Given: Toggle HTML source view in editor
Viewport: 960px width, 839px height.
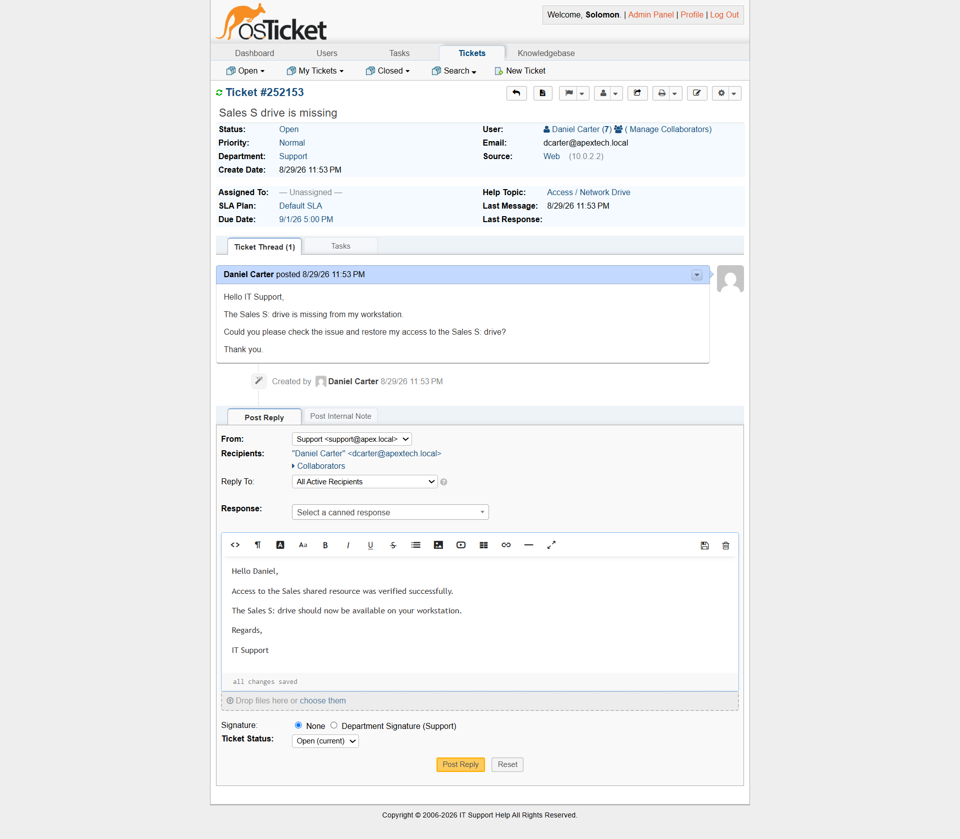Looking at the screenshot, I should point(235,545).
